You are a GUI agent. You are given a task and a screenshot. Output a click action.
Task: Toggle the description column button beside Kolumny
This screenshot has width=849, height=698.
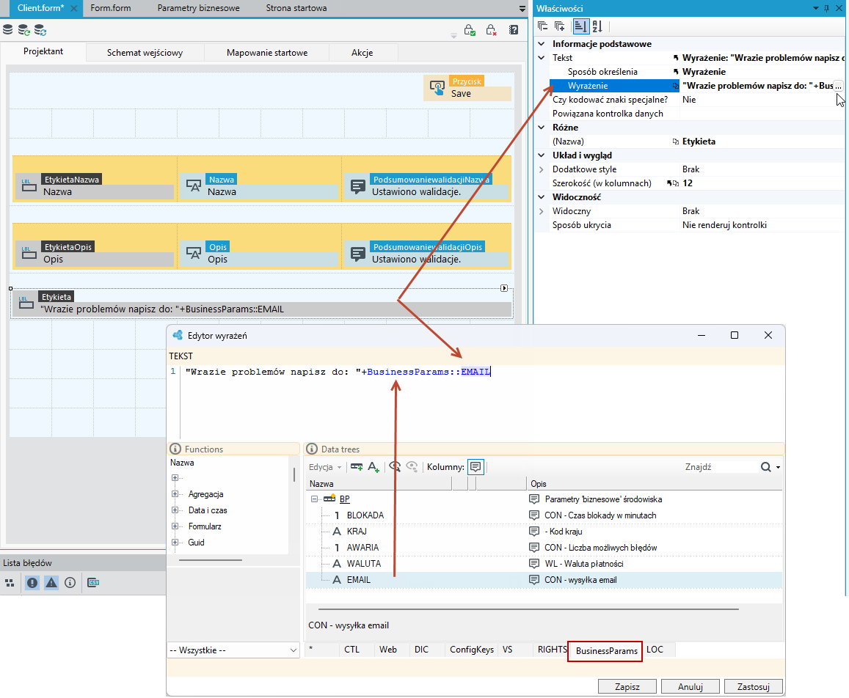(x=475, y=467)
